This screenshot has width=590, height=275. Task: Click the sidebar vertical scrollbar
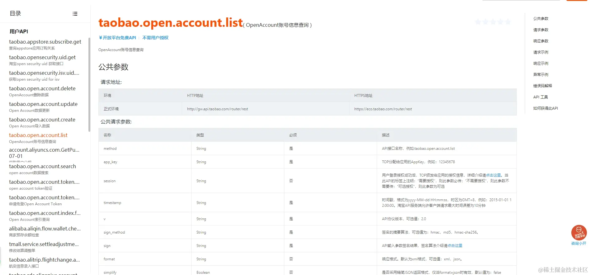coord(89,84)
